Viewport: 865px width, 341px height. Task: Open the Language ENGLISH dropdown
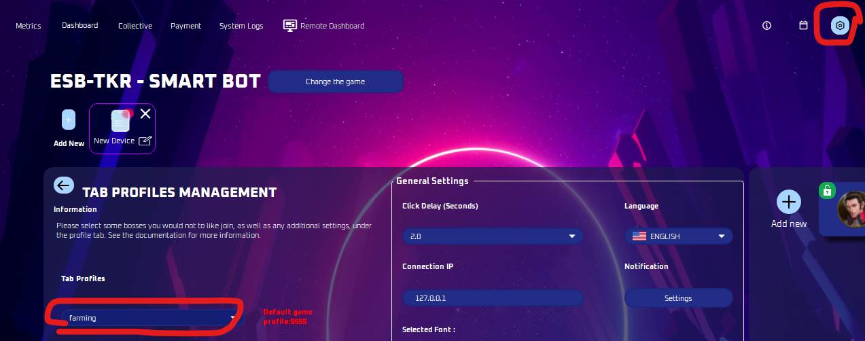[x=679, y=236]
